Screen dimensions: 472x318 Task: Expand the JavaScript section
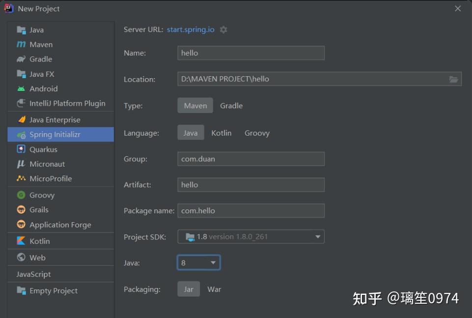pos(33,274)
